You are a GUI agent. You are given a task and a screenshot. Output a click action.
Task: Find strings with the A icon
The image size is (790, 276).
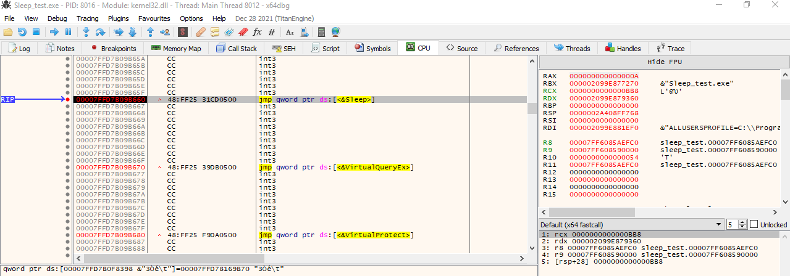click(x=289, y=31)
